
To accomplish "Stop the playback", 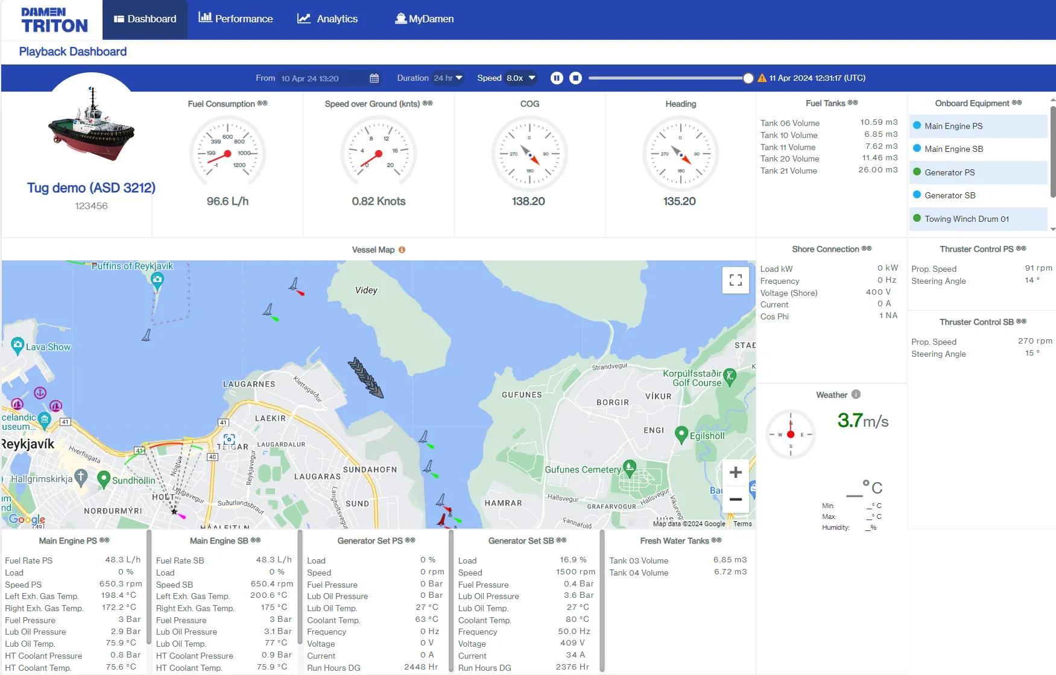I will click(575, 78).
